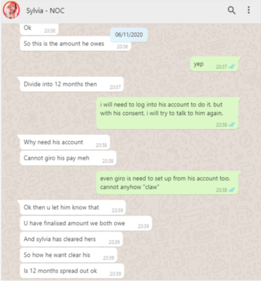Select 'So how he want clear his' message

(69, 255)
